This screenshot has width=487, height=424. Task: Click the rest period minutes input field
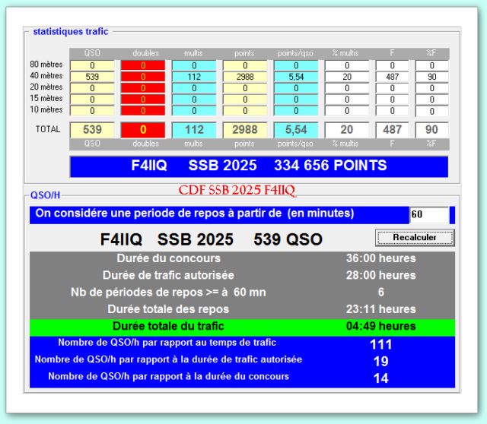428,215
